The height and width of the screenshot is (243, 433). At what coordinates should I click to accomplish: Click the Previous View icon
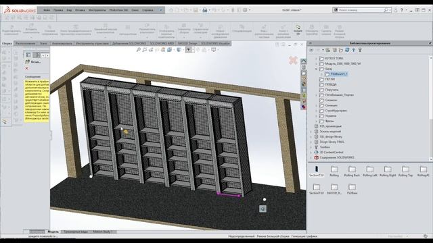(151, 49)
